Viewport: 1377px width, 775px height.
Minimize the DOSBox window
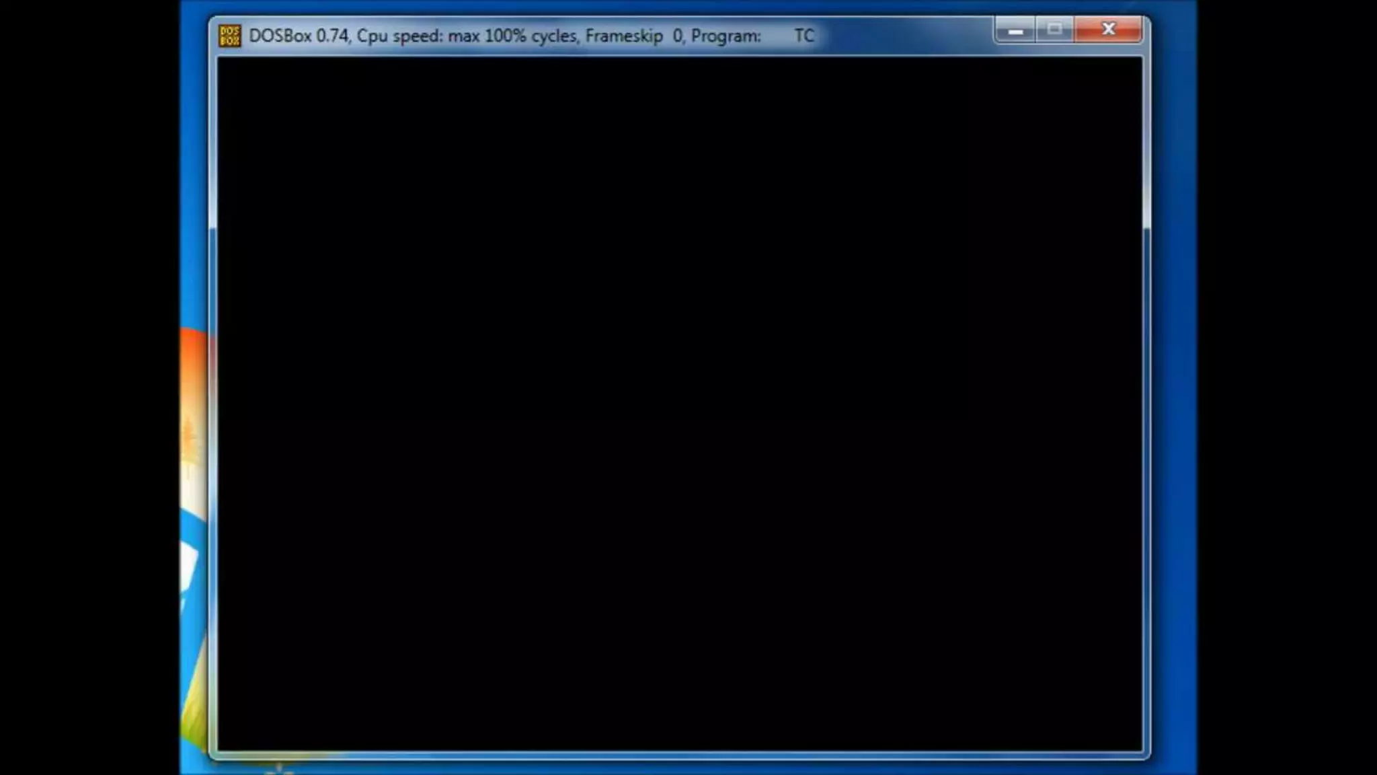click(x=1015, y=30)
